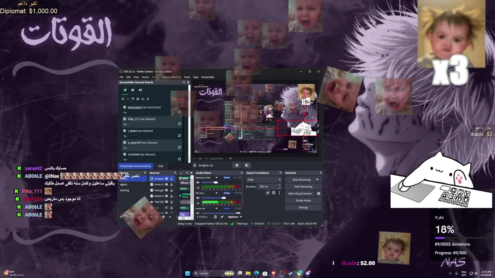Screen dimensions: 495x278
Task: Click the Duration 300 ms stepper
Action: coord(280,186)
